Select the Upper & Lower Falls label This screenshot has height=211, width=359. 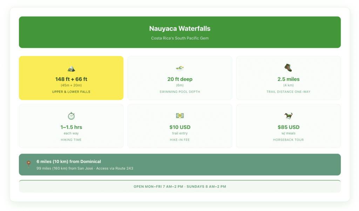[x=71, y=92]
